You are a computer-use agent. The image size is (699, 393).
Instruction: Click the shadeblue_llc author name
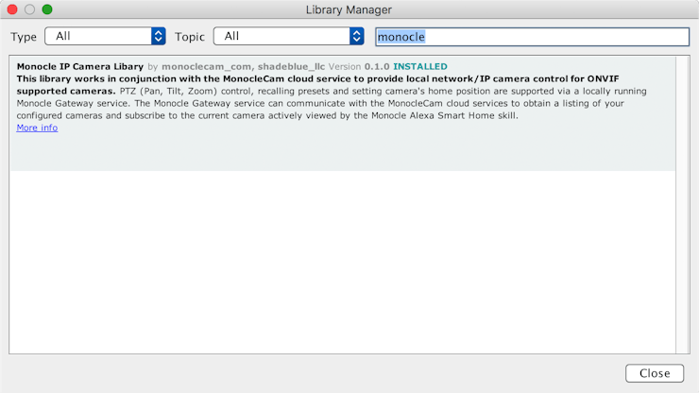288,67
